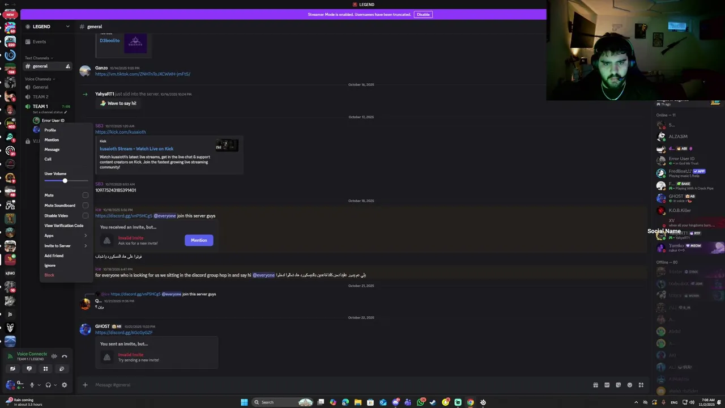Click the Mention button under invalid invite
The height and width of the screenshot is (408, 725).
coord(199,240)
